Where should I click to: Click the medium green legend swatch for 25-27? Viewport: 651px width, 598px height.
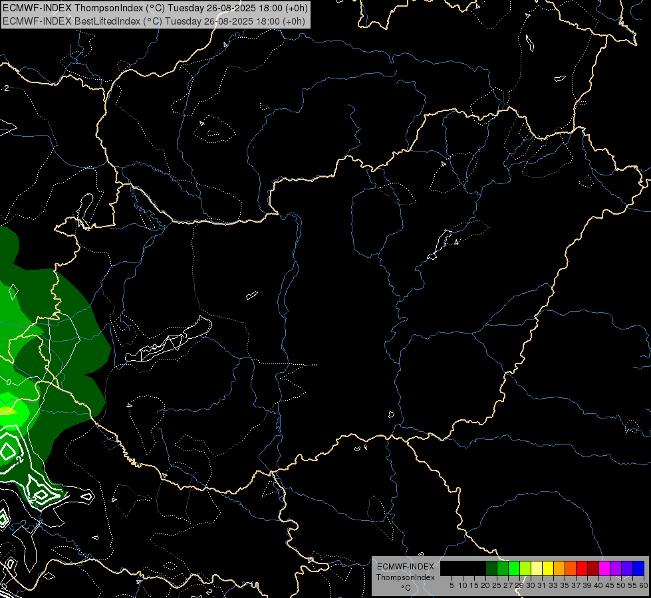(503, 569)
